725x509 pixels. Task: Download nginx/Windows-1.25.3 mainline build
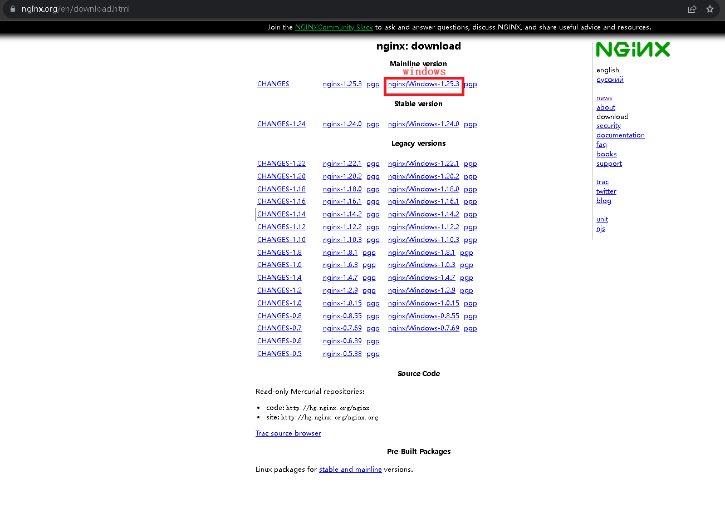423,84
